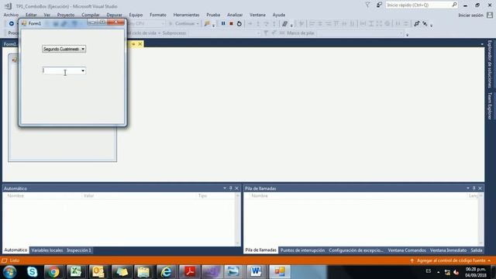Image resolution: width=496 pixels, height=279 pixels.
Task: Open the Marco de pila dropdown
Action: (401, 33)
